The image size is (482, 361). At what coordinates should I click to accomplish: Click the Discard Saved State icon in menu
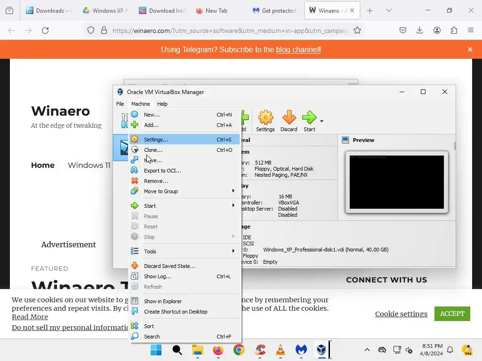point(135,266)
